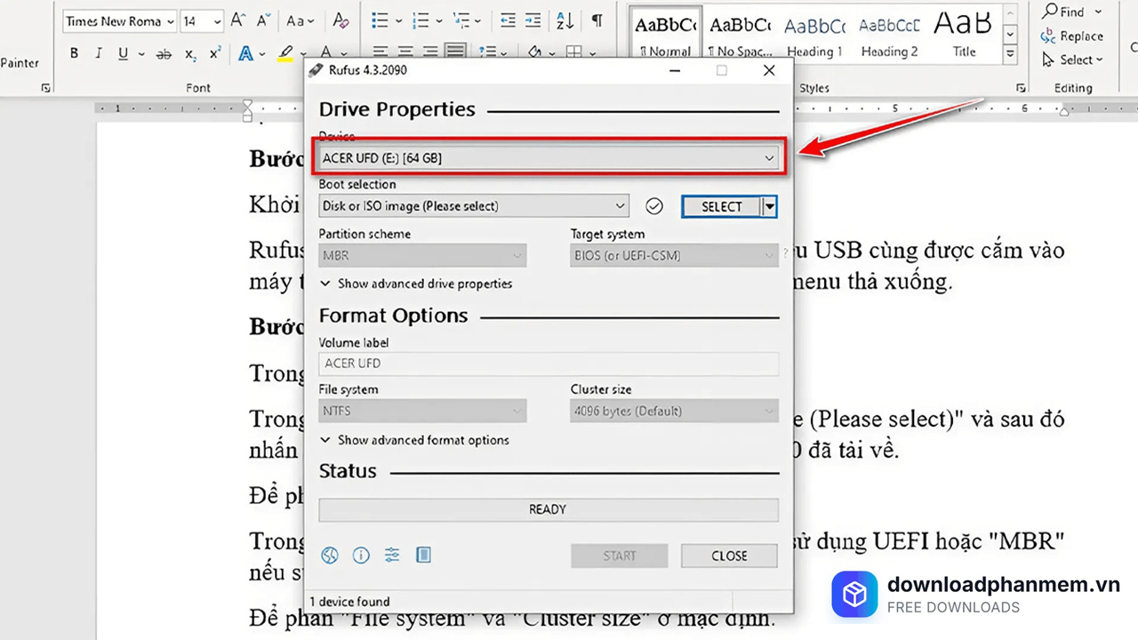This screenshot has height=640, width=1138.
Task: Apply the Title style
Action: [x=964, y=34]
